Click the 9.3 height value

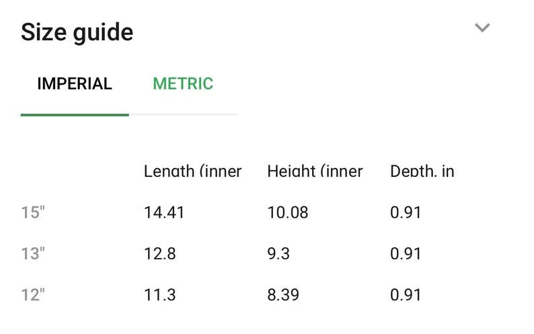(278, 253)
